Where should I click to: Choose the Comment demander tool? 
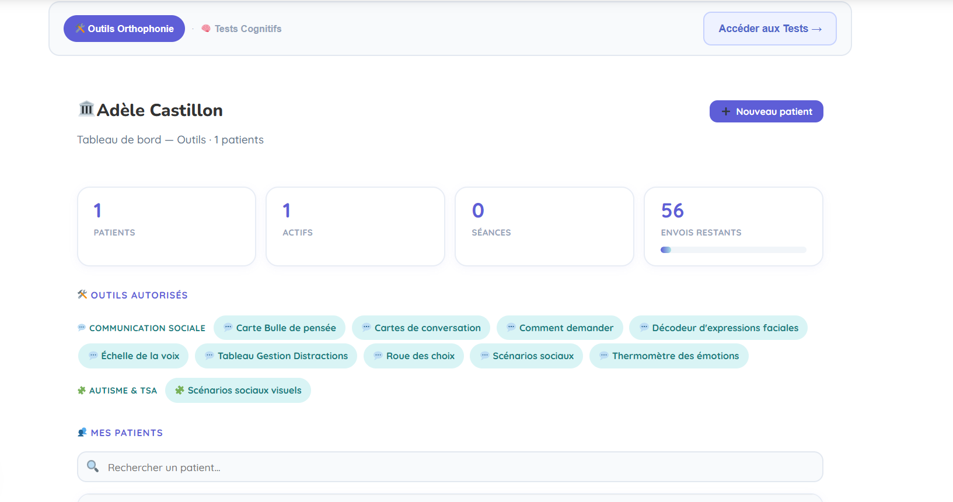pyautogui.click(x=560, y=328)
